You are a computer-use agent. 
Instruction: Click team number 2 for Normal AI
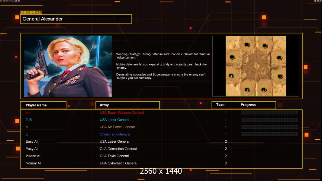click(226, 163)
